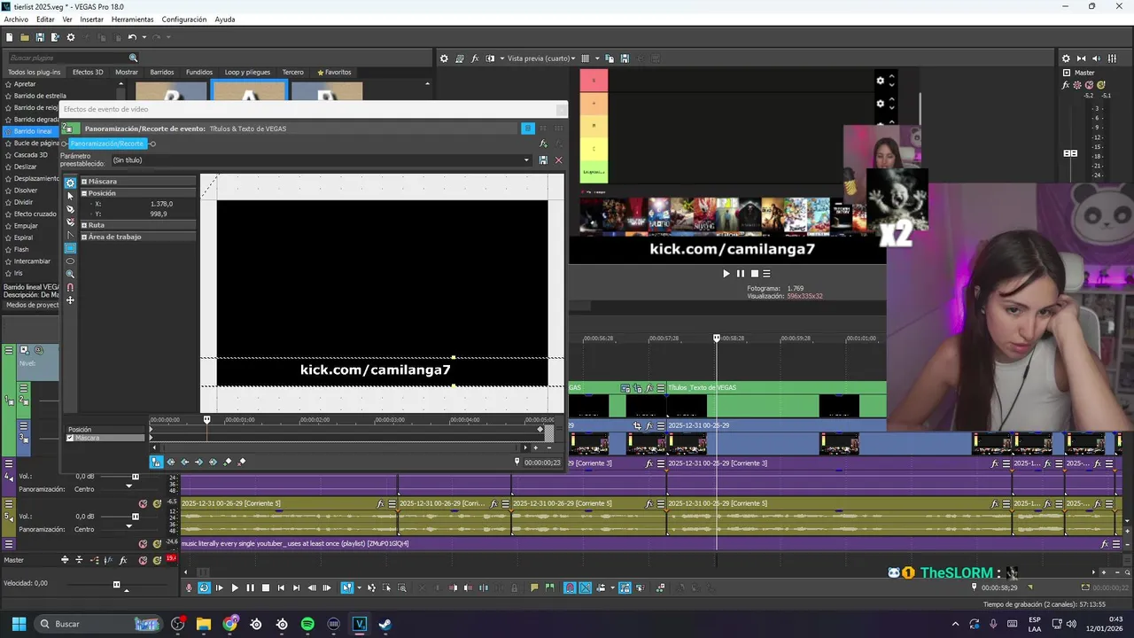Viewport: 1134px width, 638px height.
Task: Select the Cascada 3D transition
Action: coord(30,155)
